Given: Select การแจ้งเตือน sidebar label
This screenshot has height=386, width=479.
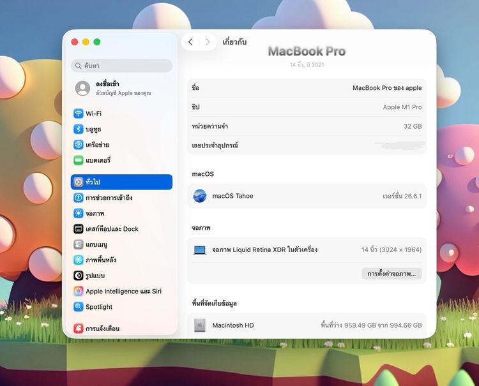Looking at the screenshot, I should [x=102, y=329].
